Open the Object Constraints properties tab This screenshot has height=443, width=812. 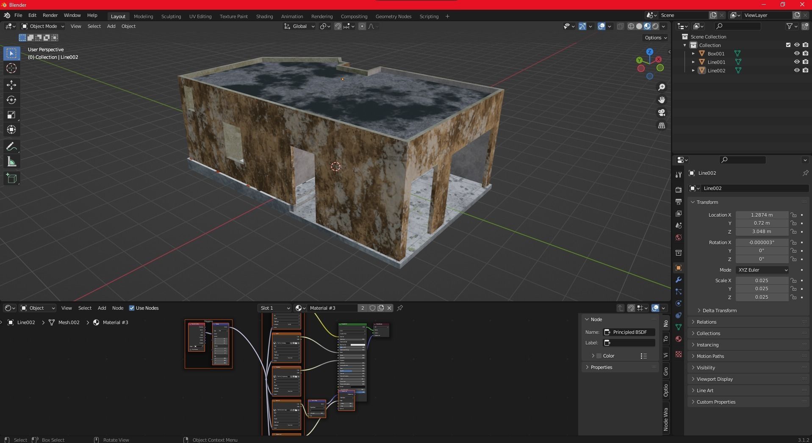click(x=679, y=315)
